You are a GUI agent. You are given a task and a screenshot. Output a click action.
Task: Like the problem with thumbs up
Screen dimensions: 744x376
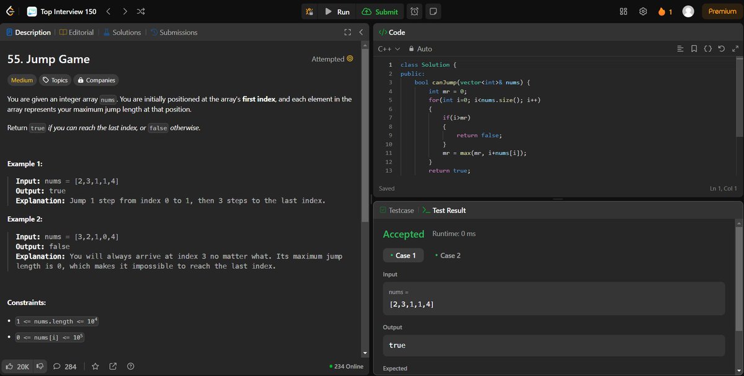(x=17, y=366)
